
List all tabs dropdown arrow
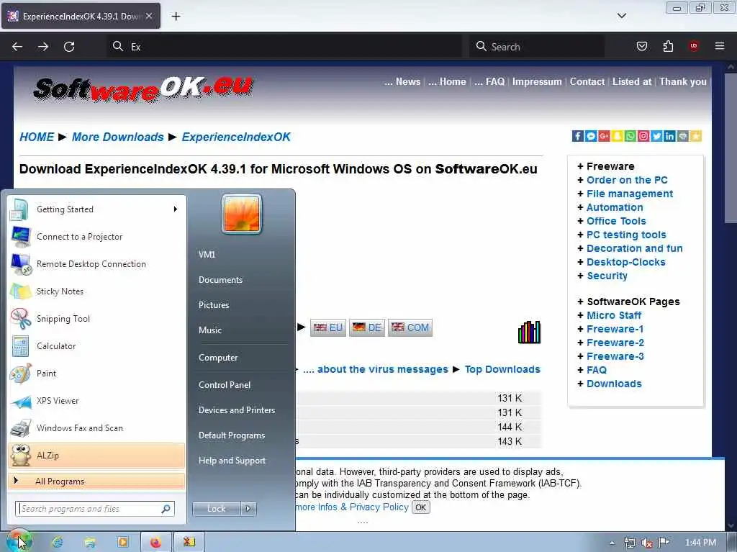622,16
